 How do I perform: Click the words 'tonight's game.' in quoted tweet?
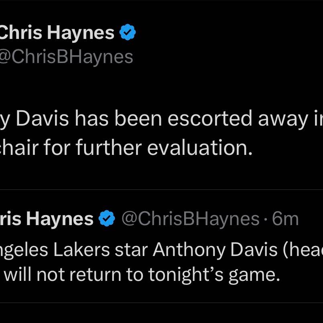coord(214,275)
